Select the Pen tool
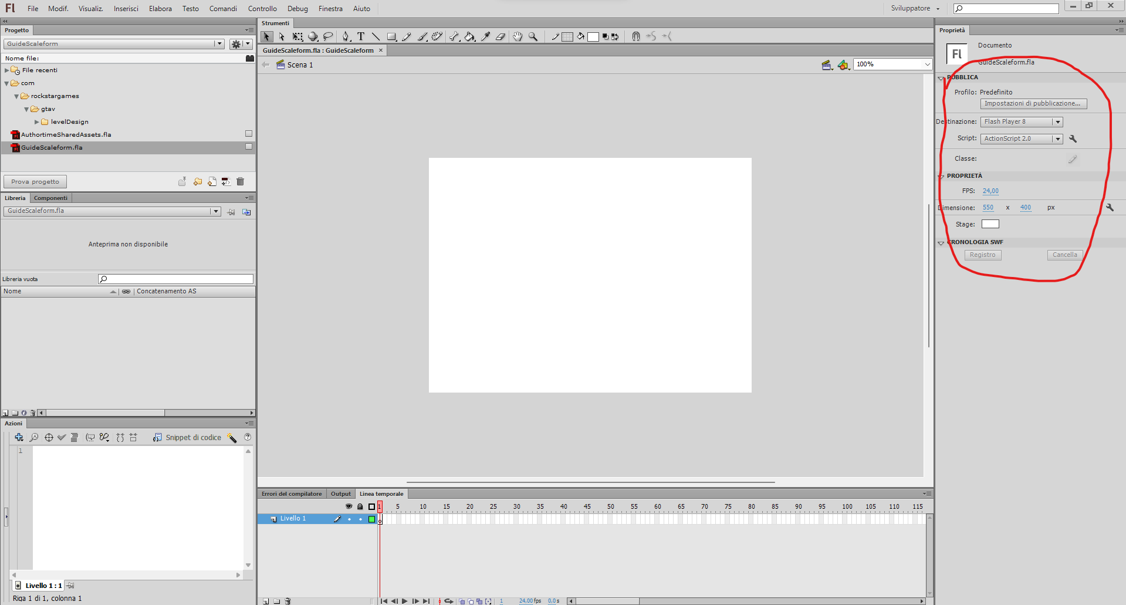Viewport: 1126px width, 605px height. pyautogui.click(x=346, y=36)
